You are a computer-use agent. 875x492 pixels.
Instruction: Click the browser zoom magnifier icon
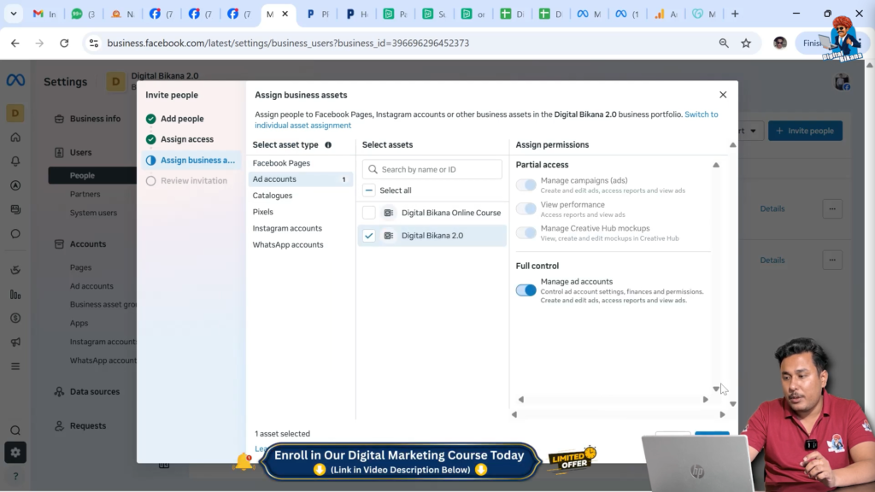click(x=724, y=43)
